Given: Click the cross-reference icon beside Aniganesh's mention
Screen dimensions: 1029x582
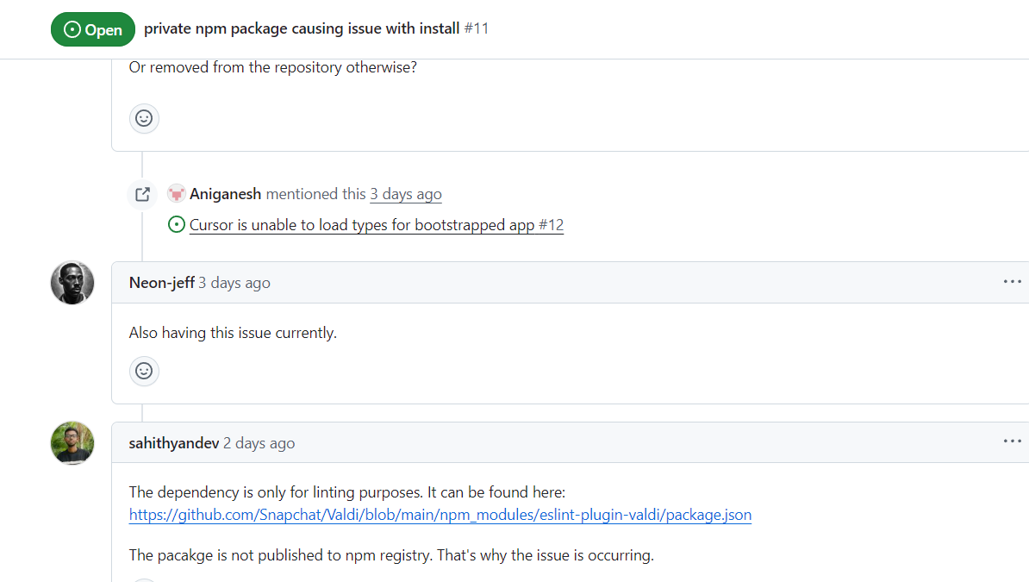Looking at the screenshot, I should (x=143, y=194).
